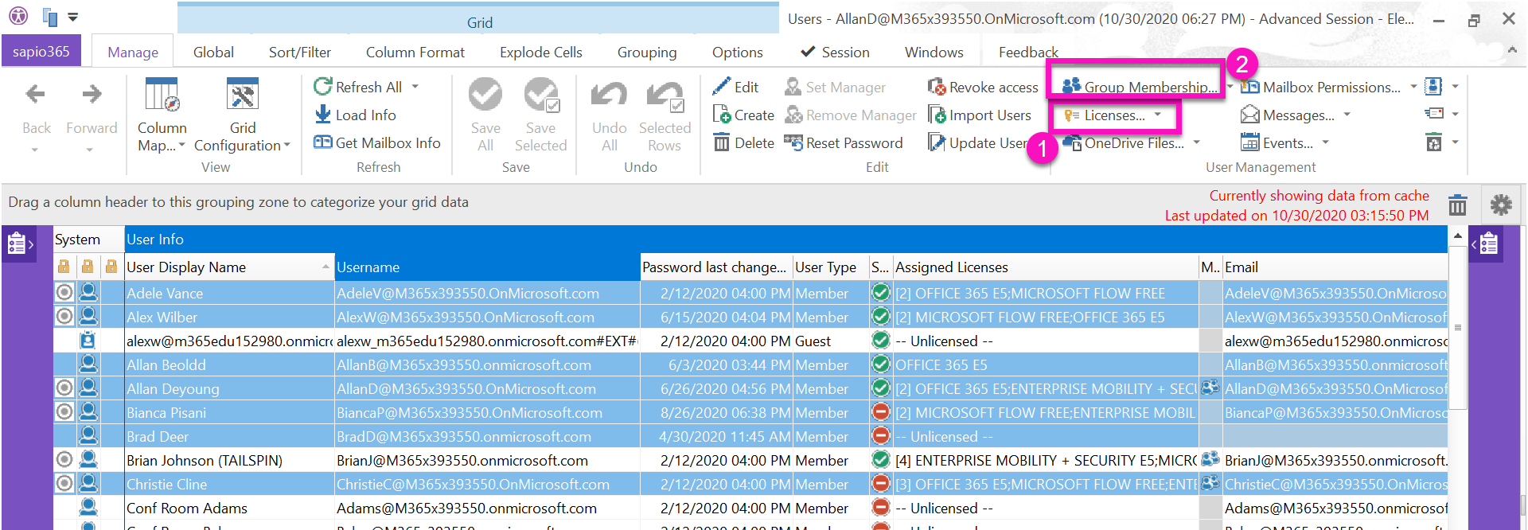1528x530 pixels.
Task: Click the Reset Password icon
Action: [793, 142]
